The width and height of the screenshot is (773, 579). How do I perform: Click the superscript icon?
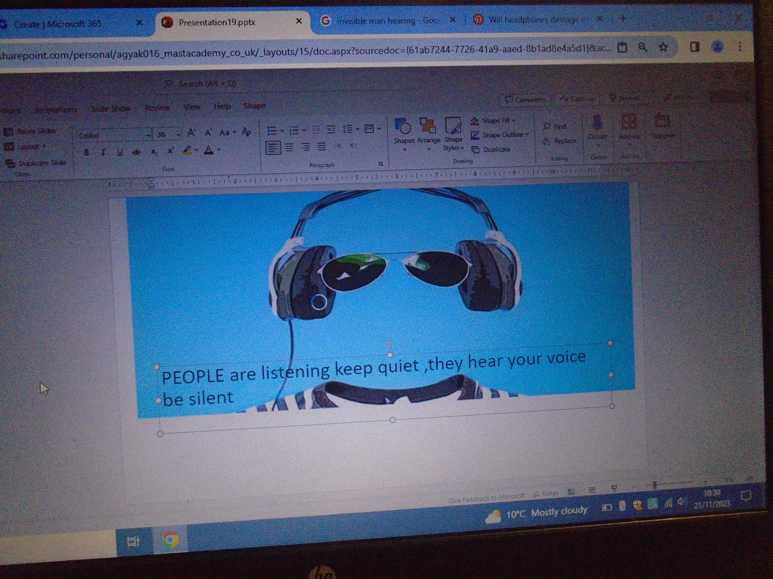coord(171,151)
